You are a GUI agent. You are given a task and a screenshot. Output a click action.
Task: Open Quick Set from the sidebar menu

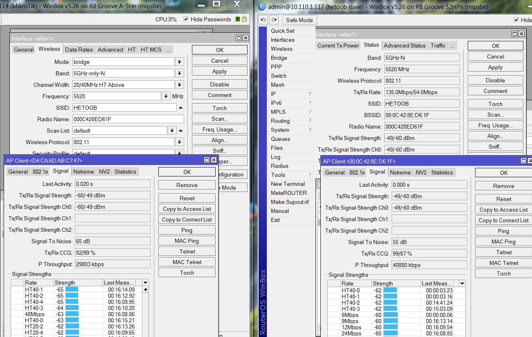283,31
